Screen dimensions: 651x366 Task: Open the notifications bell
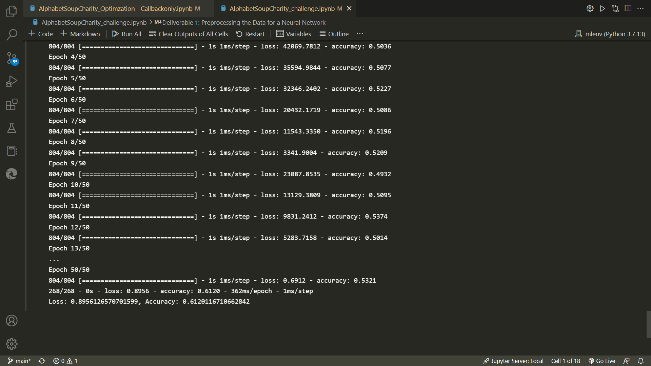point(640,361)
